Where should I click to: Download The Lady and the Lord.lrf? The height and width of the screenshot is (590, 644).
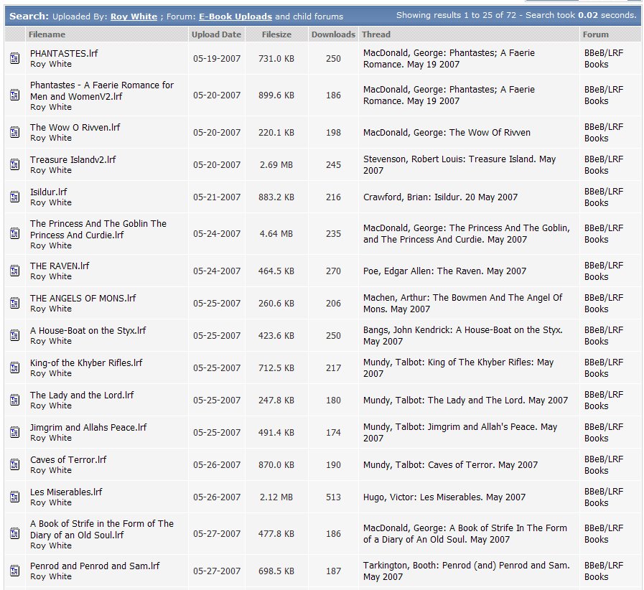(82, 395)
